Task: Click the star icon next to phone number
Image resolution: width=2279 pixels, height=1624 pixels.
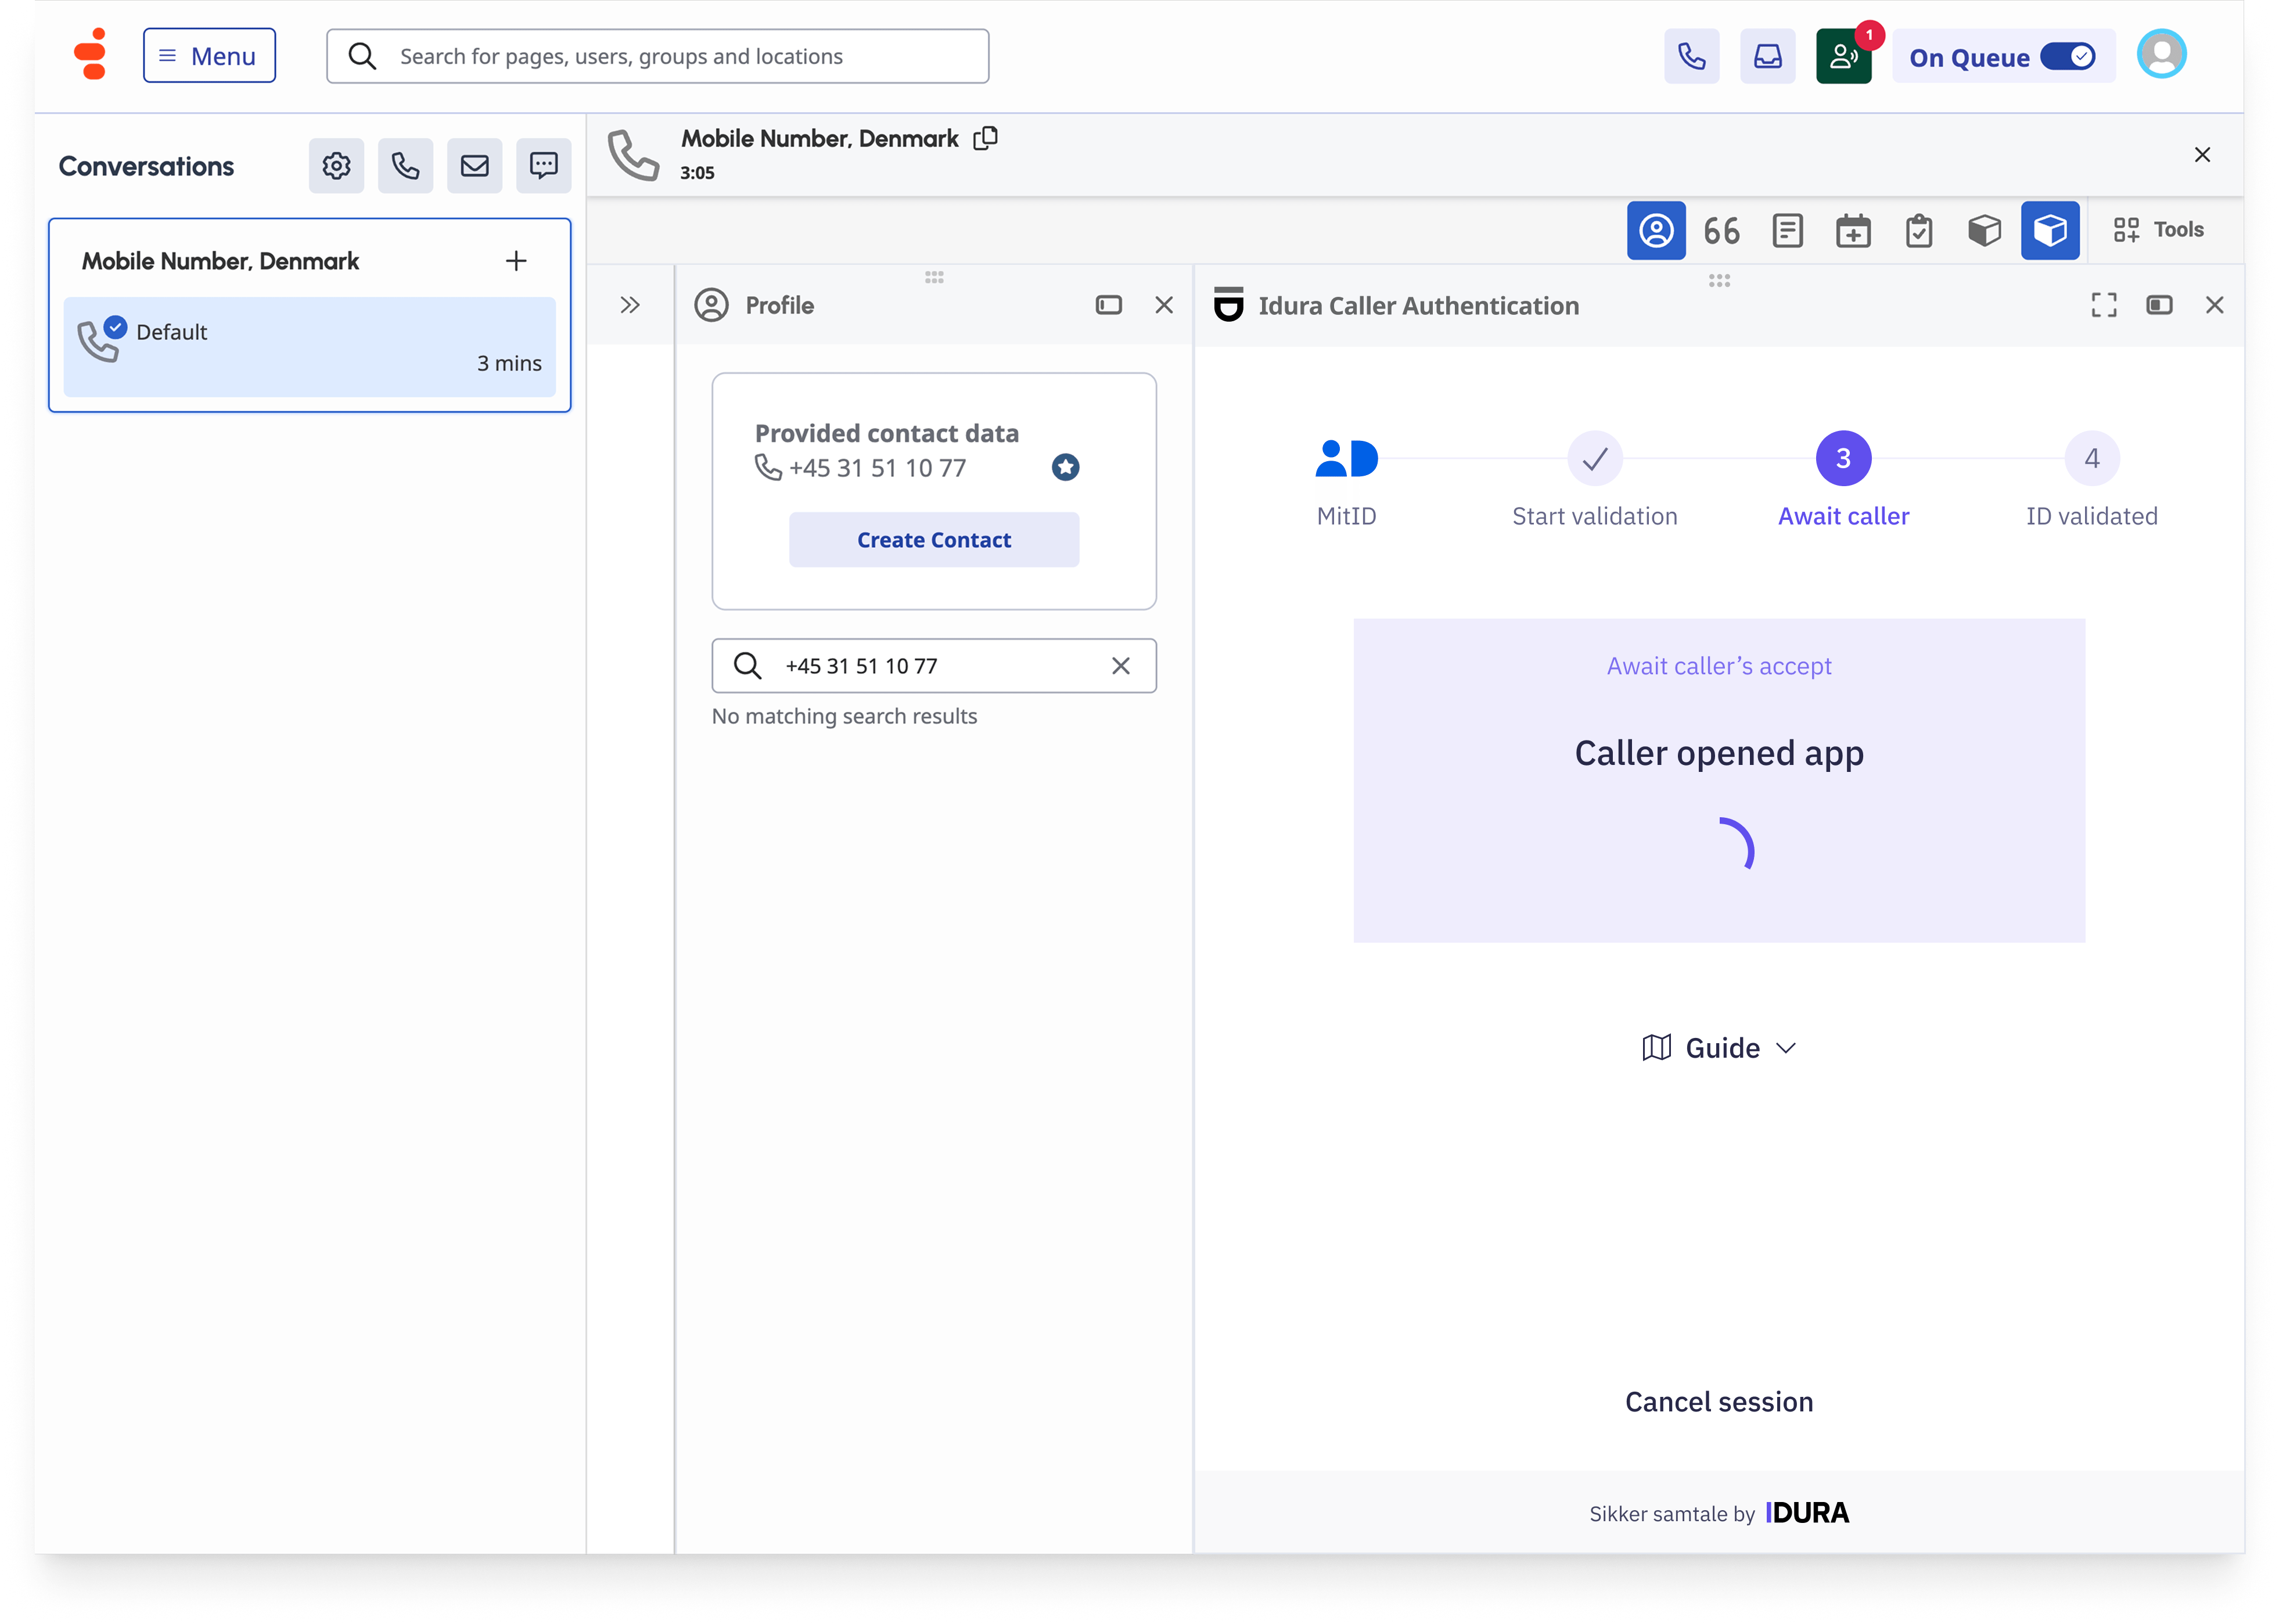Action: click(1065, 467)
